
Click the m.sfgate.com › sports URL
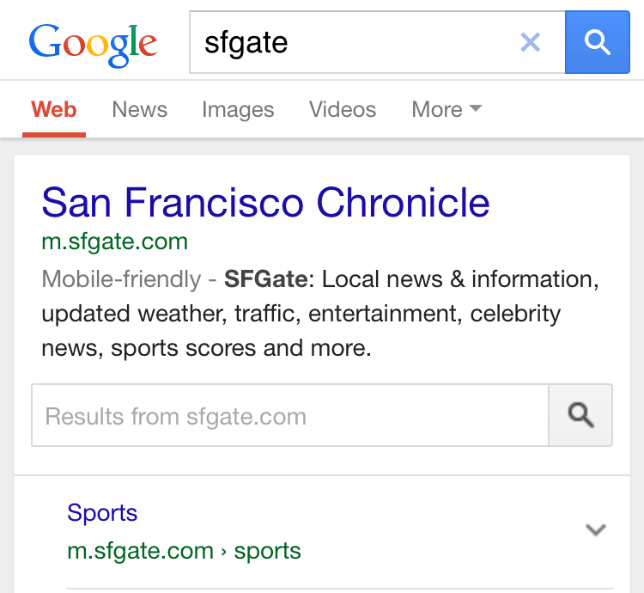(x=184, y=551)
